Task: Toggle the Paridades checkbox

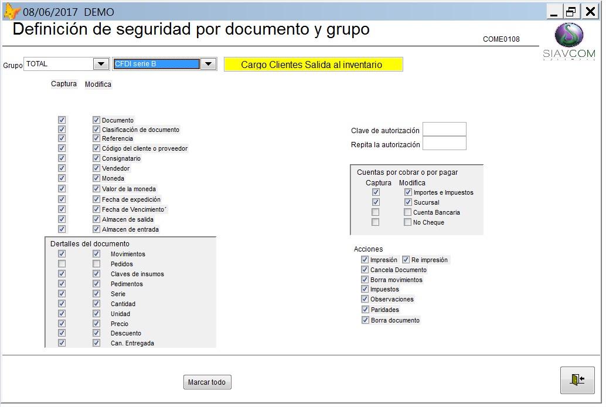Action: click(x=365, y=309)
